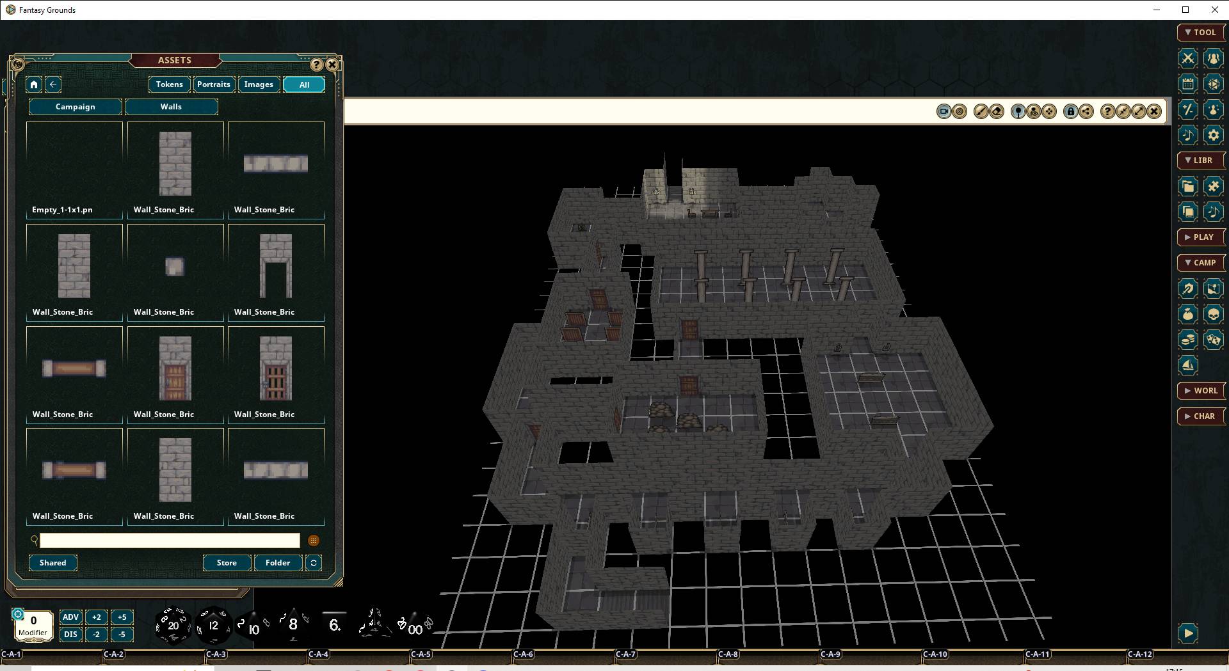
Task: Toggle the DIS disadvantage button
Action: (70, 635)
